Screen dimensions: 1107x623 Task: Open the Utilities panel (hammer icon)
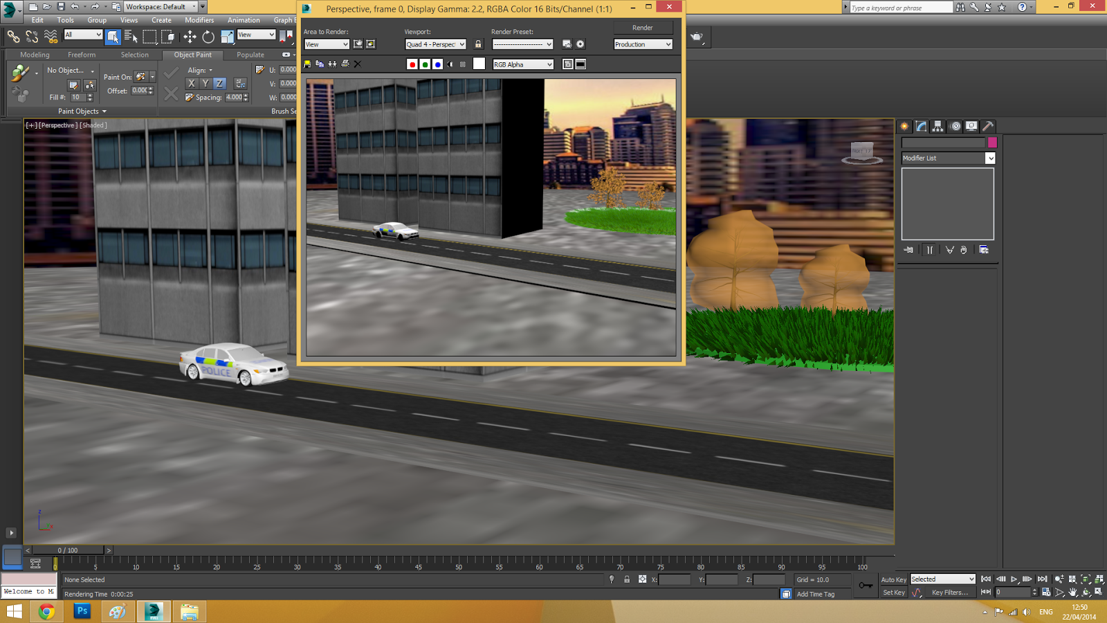coord(988,126)
